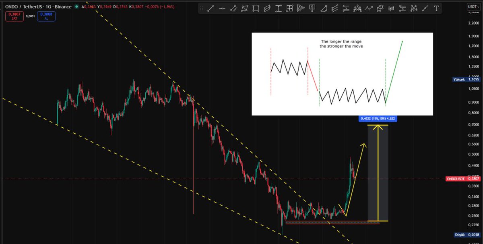Select the Rectangle drawing tool

click(x=256, y=8)
